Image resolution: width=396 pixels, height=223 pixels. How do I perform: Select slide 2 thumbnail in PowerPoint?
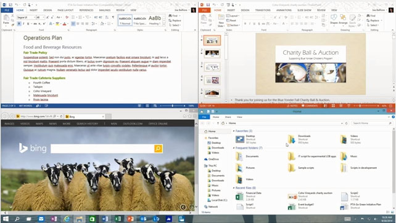coord(212,53)
